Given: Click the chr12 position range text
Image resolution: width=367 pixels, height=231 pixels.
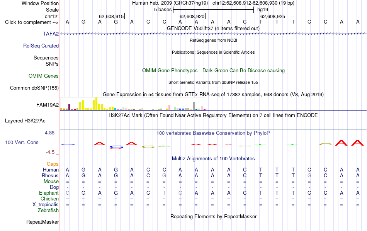Looking at the screenshot, I should [253, 3].
